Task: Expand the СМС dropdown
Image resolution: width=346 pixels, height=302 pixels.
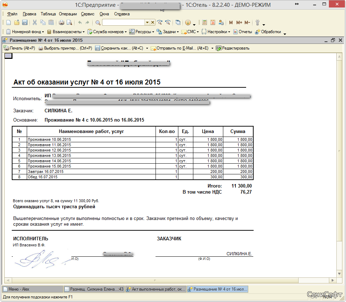Action: [198, 32]
